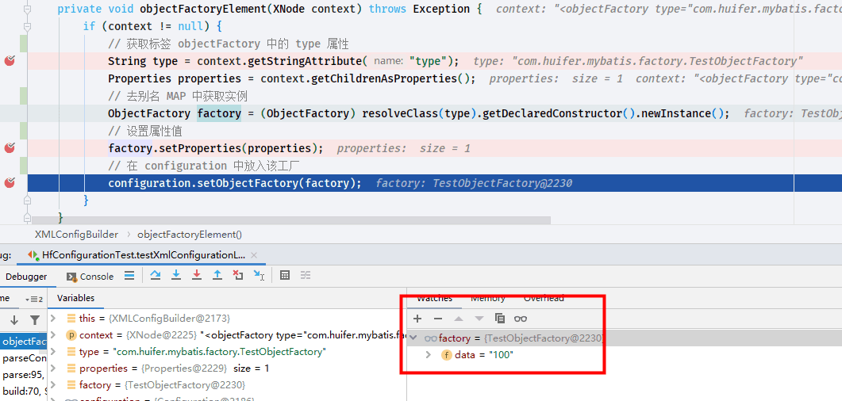Image resolution: width=842 pixels, height=401 pixels.
Task: Select the build:70 stack frame
Action: click(24, 391)
